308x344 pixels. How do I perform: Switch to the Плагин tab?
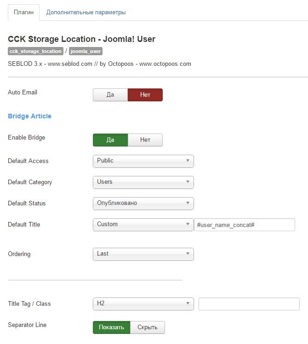(23, 12)
